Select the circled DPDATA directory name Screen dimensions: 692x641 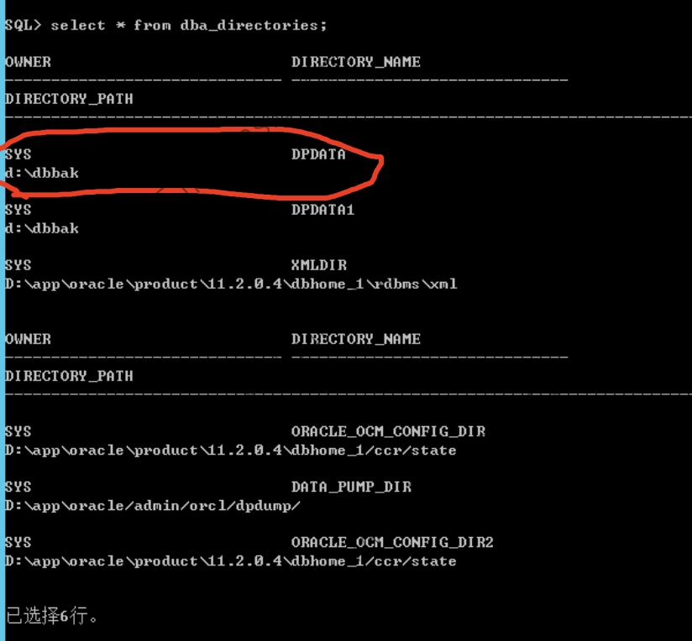click(318, 154)
